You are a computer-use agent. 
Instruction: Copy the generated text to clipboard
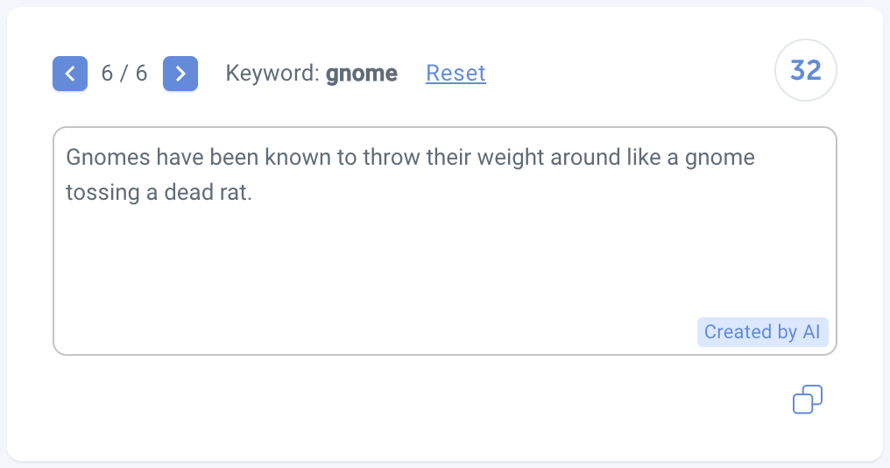pos(807,400)
